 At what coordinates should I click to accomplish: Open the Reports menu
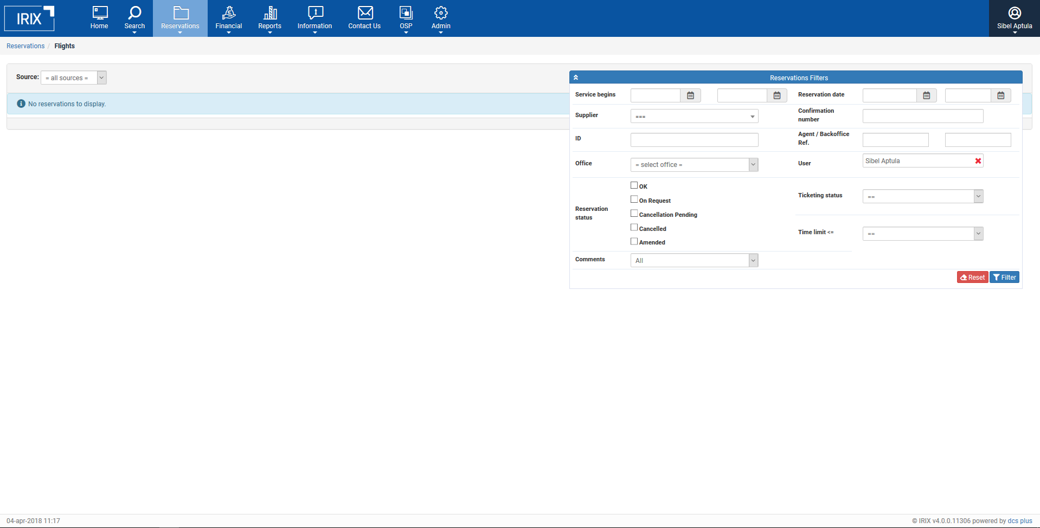point(269,18)
